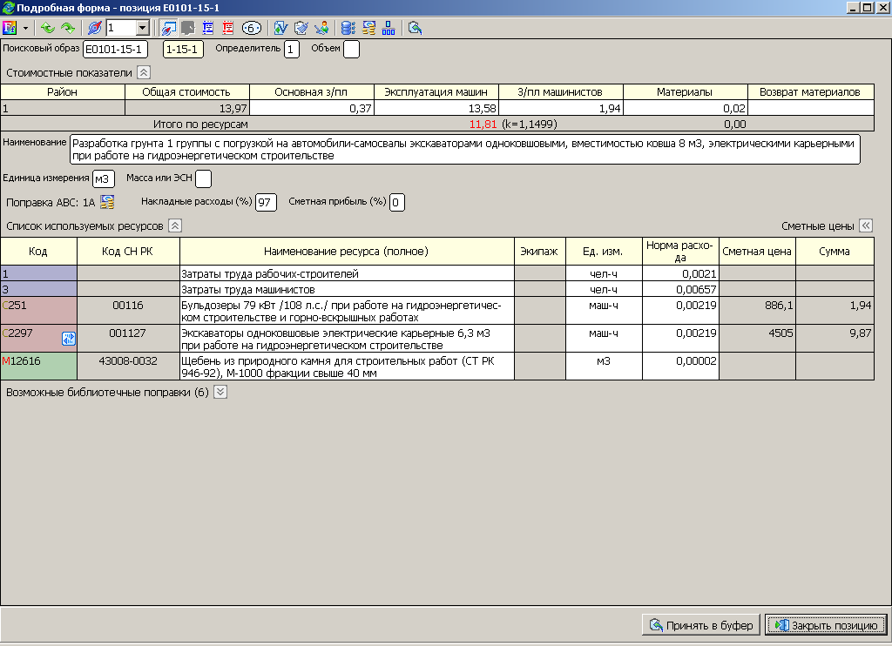Expand Возможные библиотечные поправки section
Image resolution: width=892 pixels, height=646 pixels.
pos(220,392)
